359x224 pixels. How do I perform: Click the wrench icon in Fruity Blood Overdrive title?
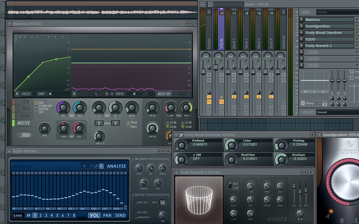click(x=181, y=135)
